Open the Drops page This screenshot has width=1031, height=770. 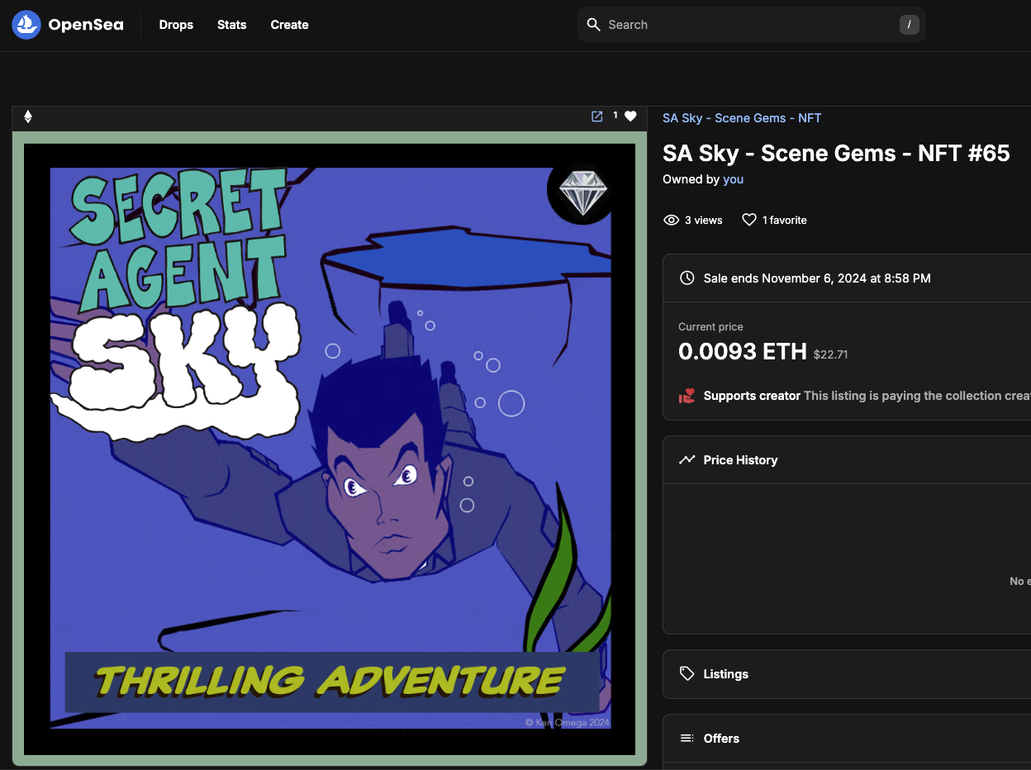(176, 25)
